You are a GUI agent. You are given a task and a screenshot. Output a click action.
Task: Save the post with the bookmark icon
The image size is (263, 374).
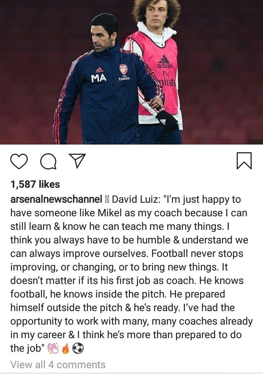point(244,161)
